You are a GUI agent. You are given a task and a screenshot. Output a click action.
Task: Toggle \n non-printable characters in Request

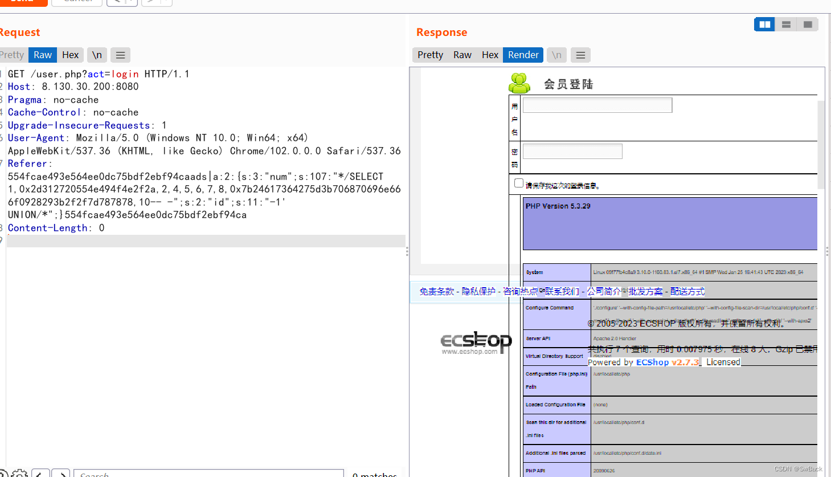pyautogui.click(x=97, y=55)
